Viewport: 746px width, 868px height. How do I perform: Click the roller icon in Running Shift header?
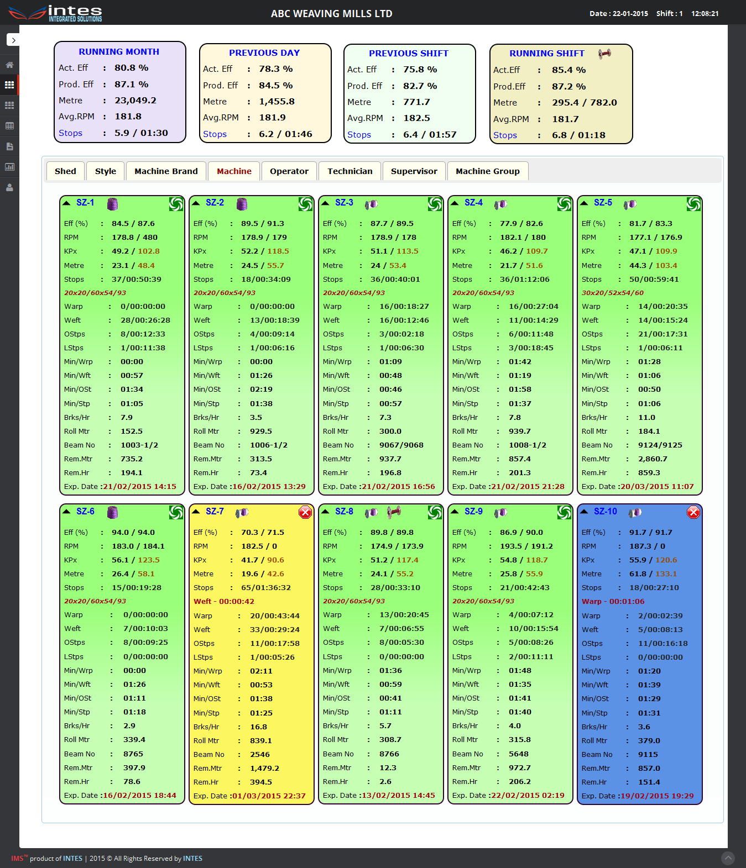pyautogui.click(x=605, y=53)
